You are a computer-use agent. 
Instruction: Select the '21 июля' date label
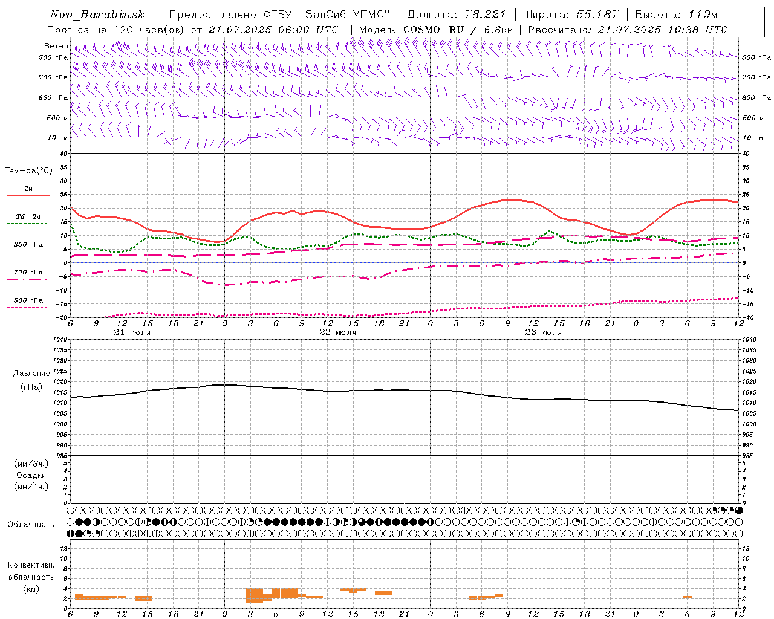pos(132,332)
